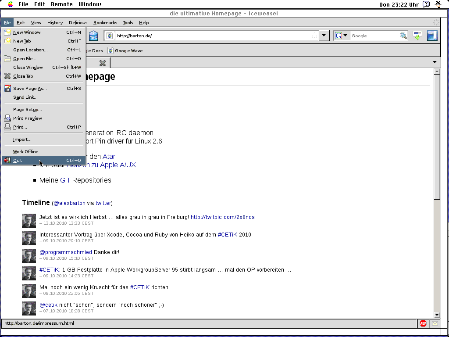Click the blue TAG toolbar icon
The height and width of the screenshot is (337, 449).
tap(93, 36)
